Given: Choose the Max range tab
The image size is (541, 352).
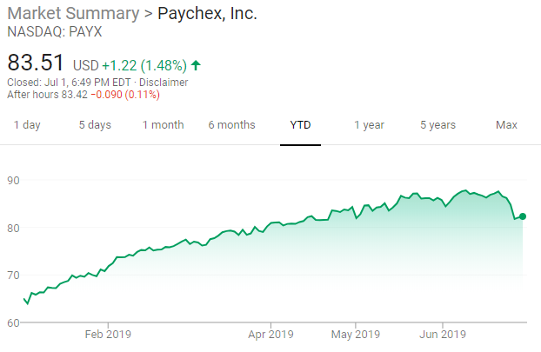Looking at the screenshot, I should (x=506, y=125).
